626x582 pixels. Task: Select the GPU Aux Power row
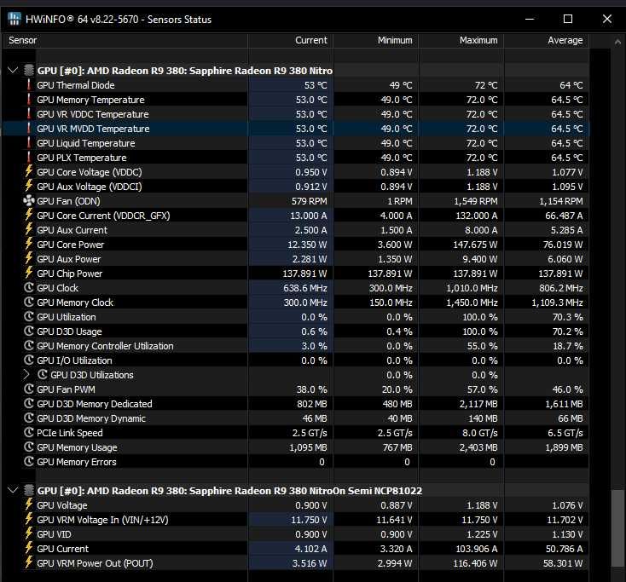point(296,259)
